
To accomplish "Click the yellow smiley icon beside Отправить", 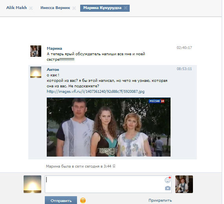I will [83, 200].
